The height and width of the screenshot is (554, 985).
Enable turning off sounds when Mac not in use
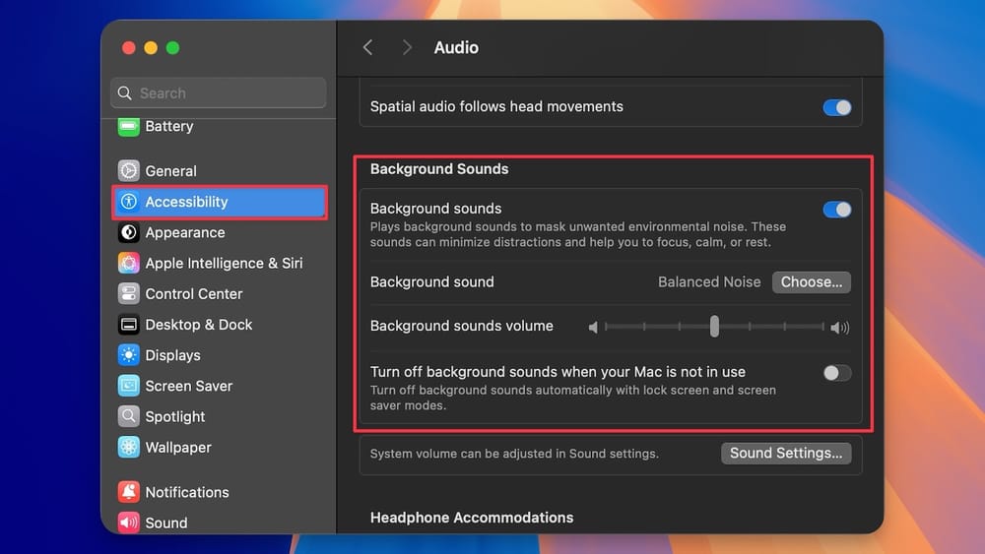pos(836,373)
